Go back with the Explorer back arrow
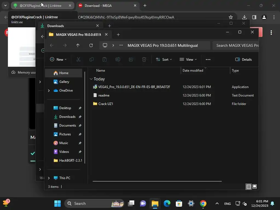 click(x=52, y=45)
